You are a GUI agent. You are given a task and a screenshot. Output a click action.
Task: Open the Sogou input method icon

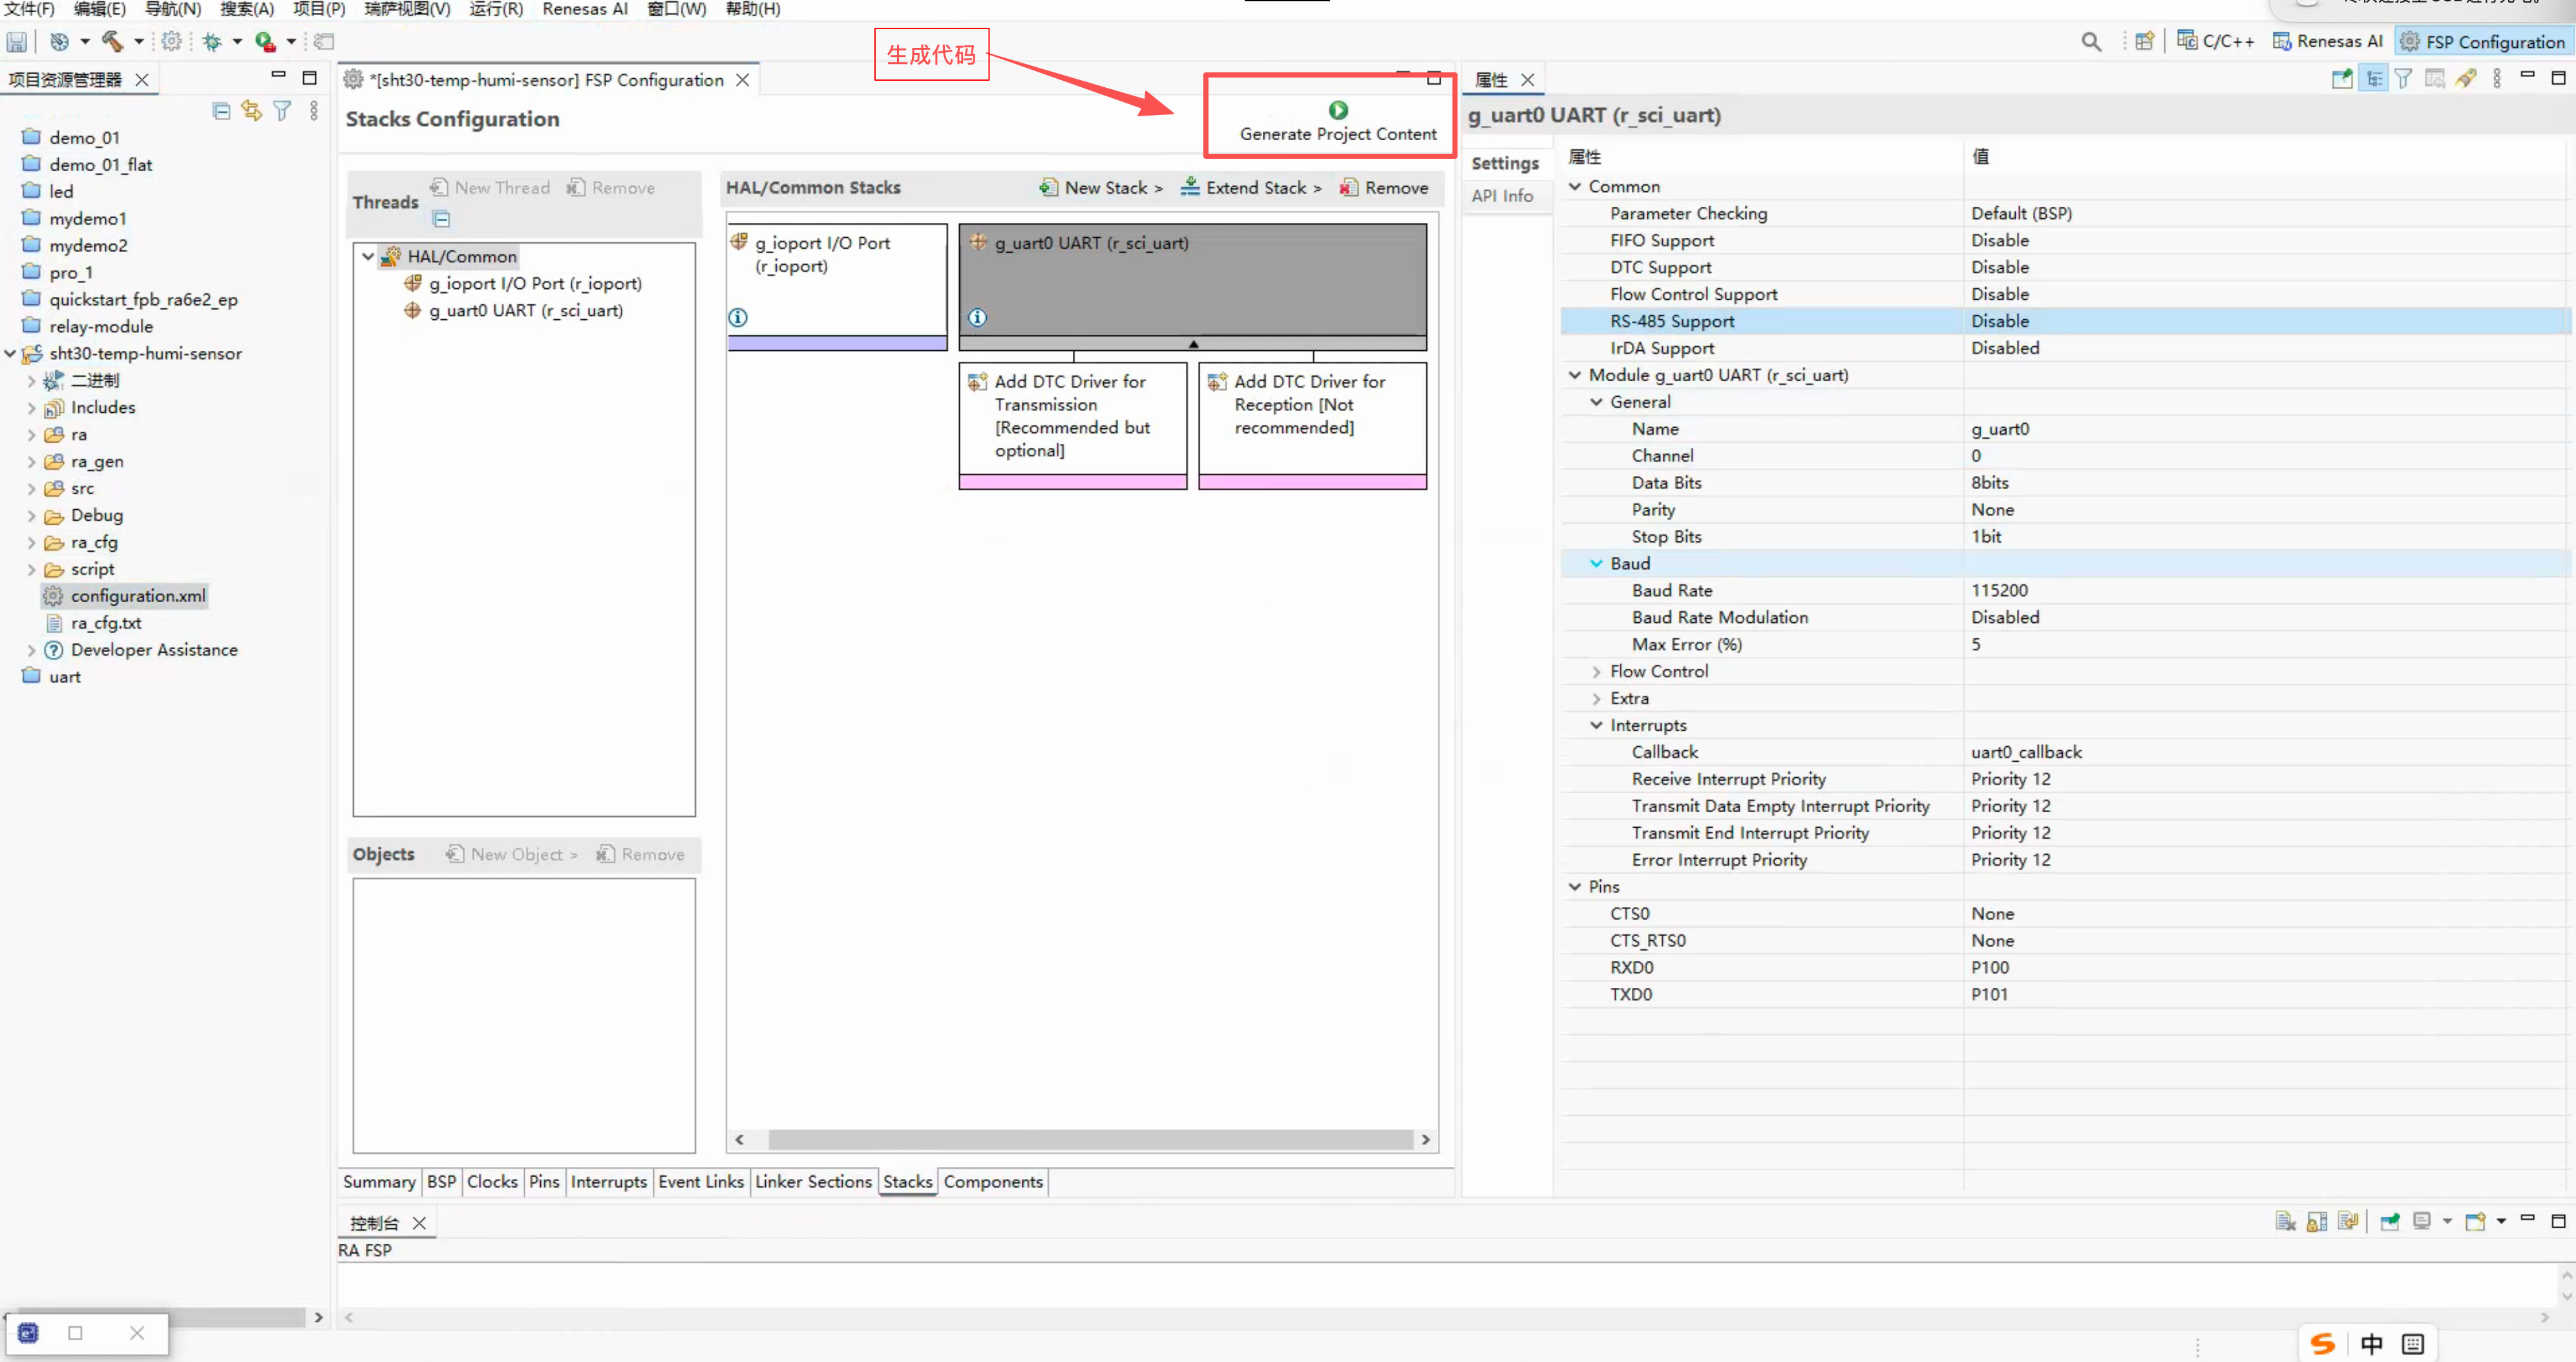click(x=2323, y=1344)
